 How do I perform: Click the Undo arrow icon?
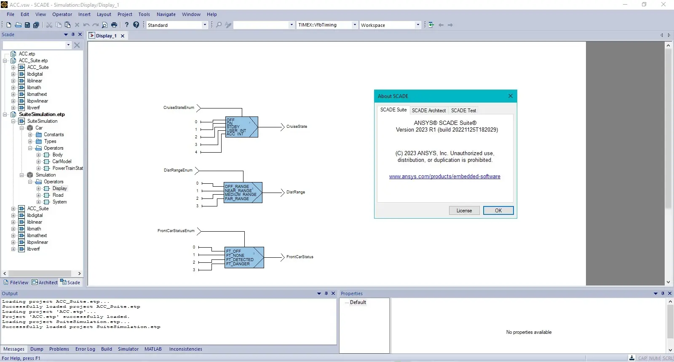(86, 25)
